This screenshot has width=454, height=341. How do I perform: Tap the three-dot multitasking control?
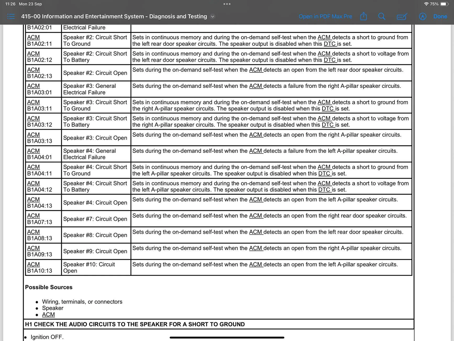click(x=227, y=4)
